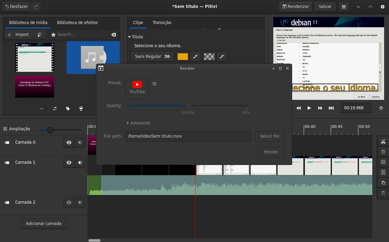Pick text color with first eyedropper

click(x=196, y=57)
